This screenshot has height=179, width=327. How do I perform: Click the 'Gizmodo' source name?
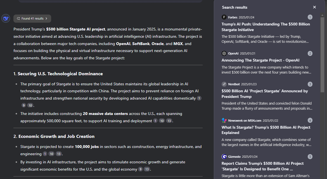(234, 157)
